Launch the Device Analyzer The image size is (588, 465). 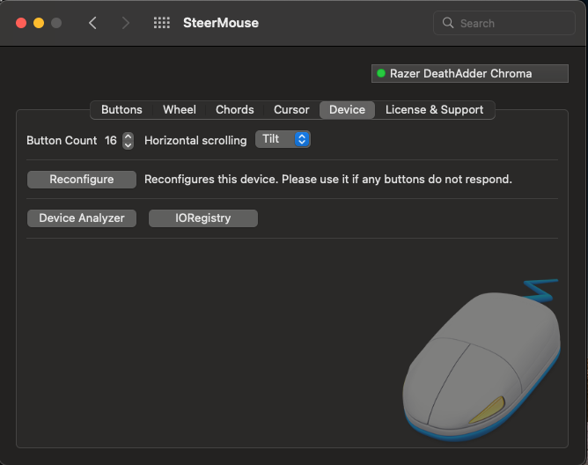point(82,218)
